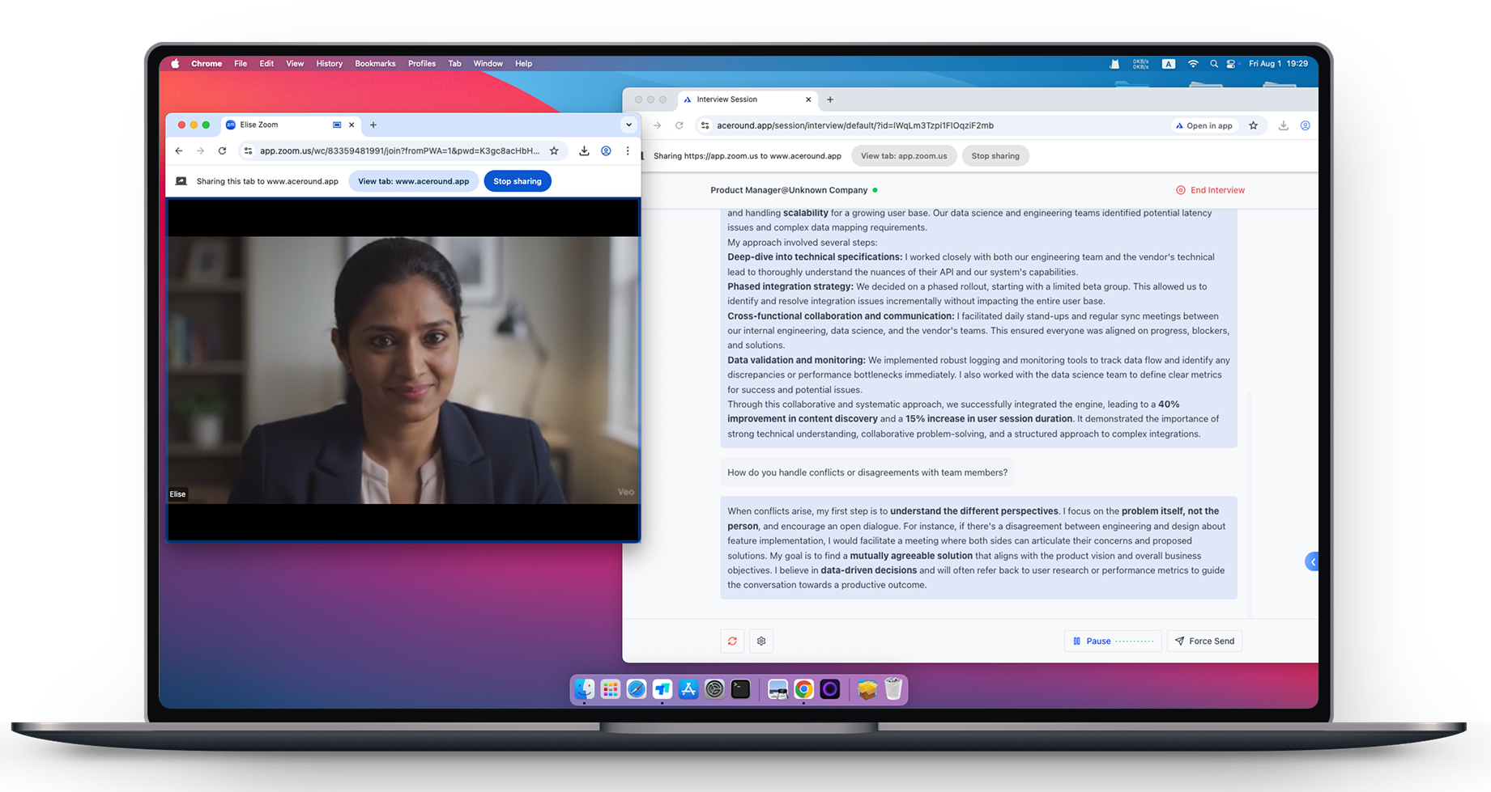Go forward in Interview Session window

657,125
